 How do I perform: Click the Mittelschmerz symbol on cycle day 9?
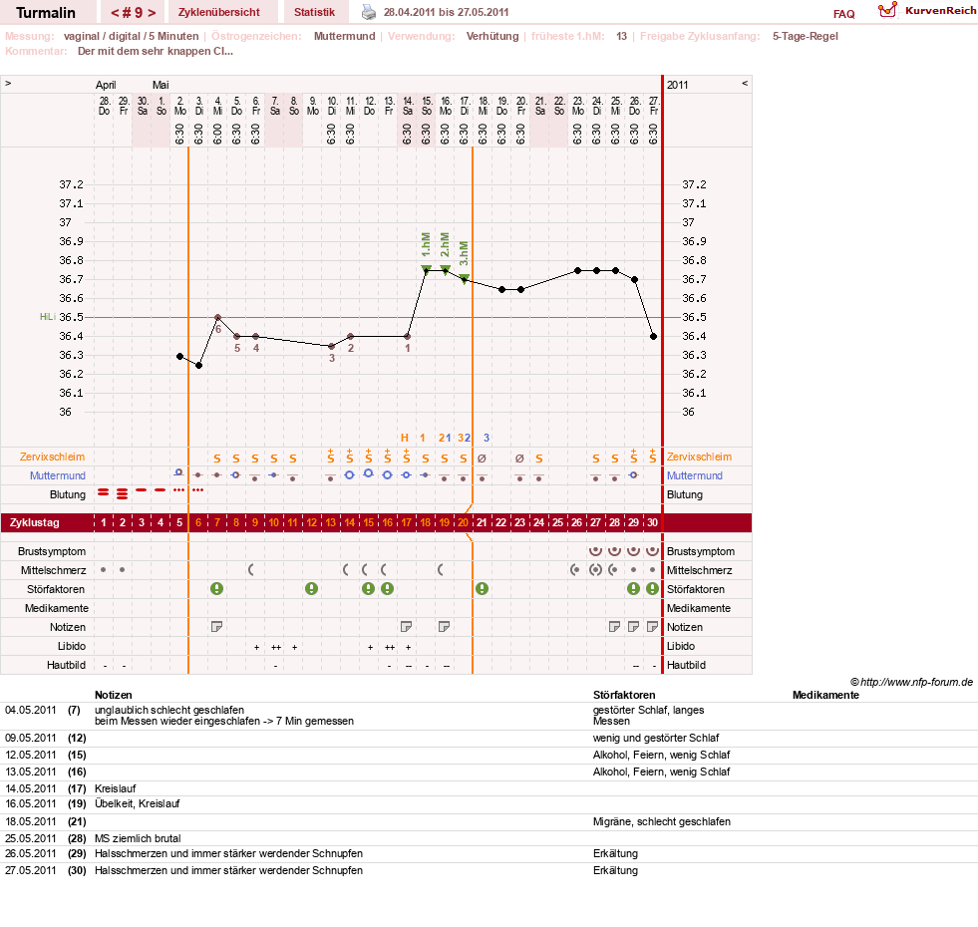pyautogui.click(x=251, y=569)
